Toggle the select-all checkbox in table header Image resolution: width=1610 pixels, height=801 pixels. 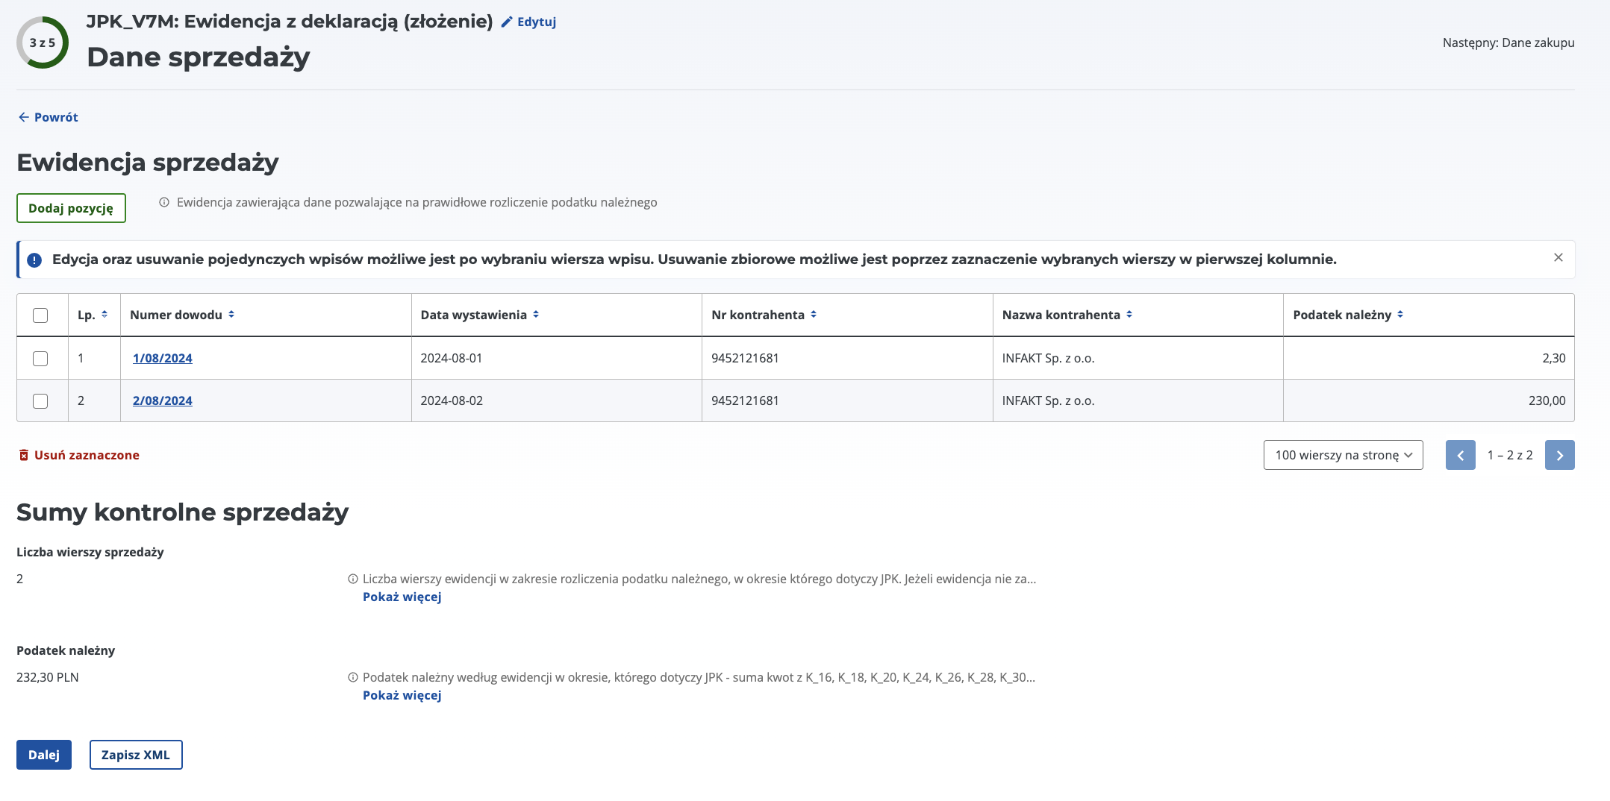pyautogui.click(x=40, y=315)
